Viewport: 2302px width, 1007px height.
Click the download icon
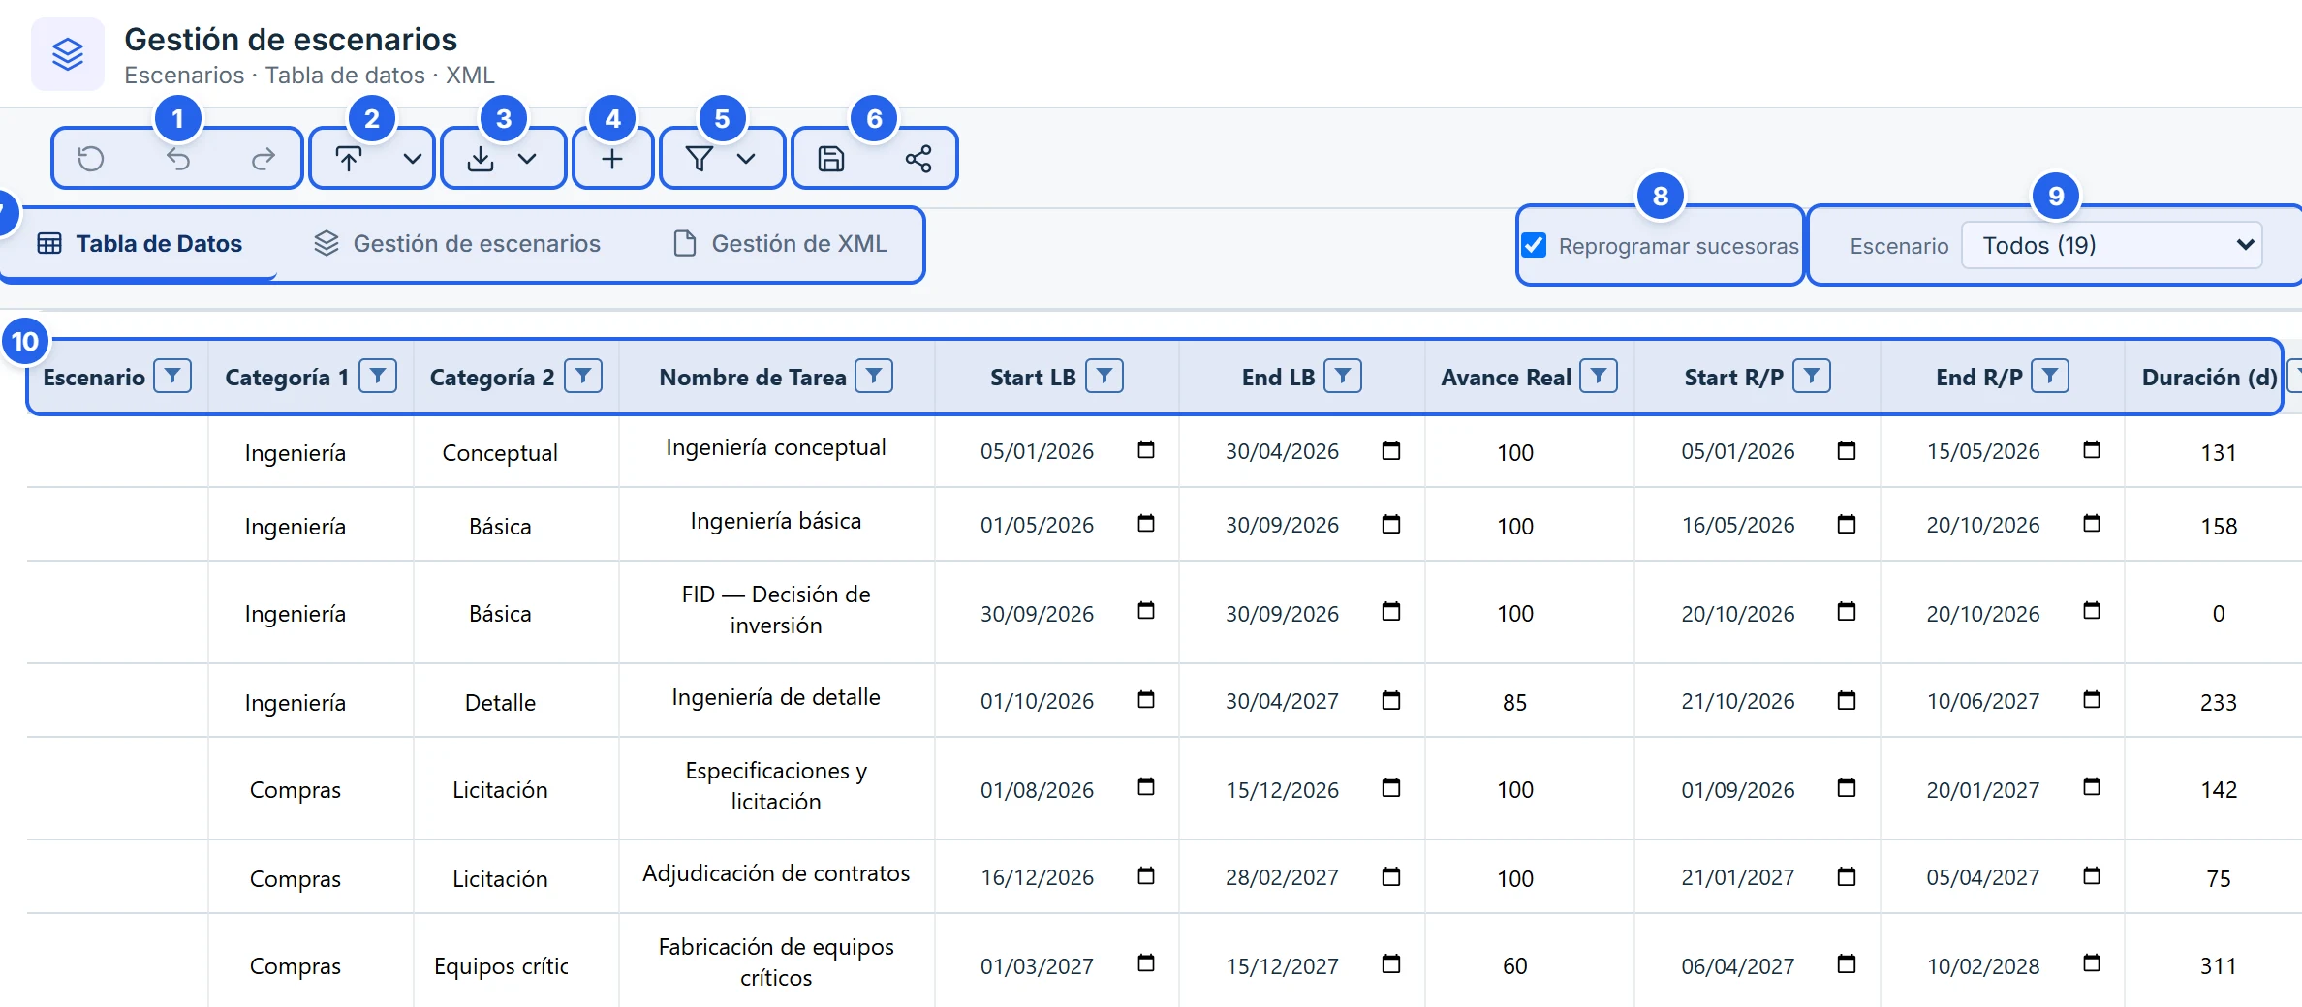point(481,159)
